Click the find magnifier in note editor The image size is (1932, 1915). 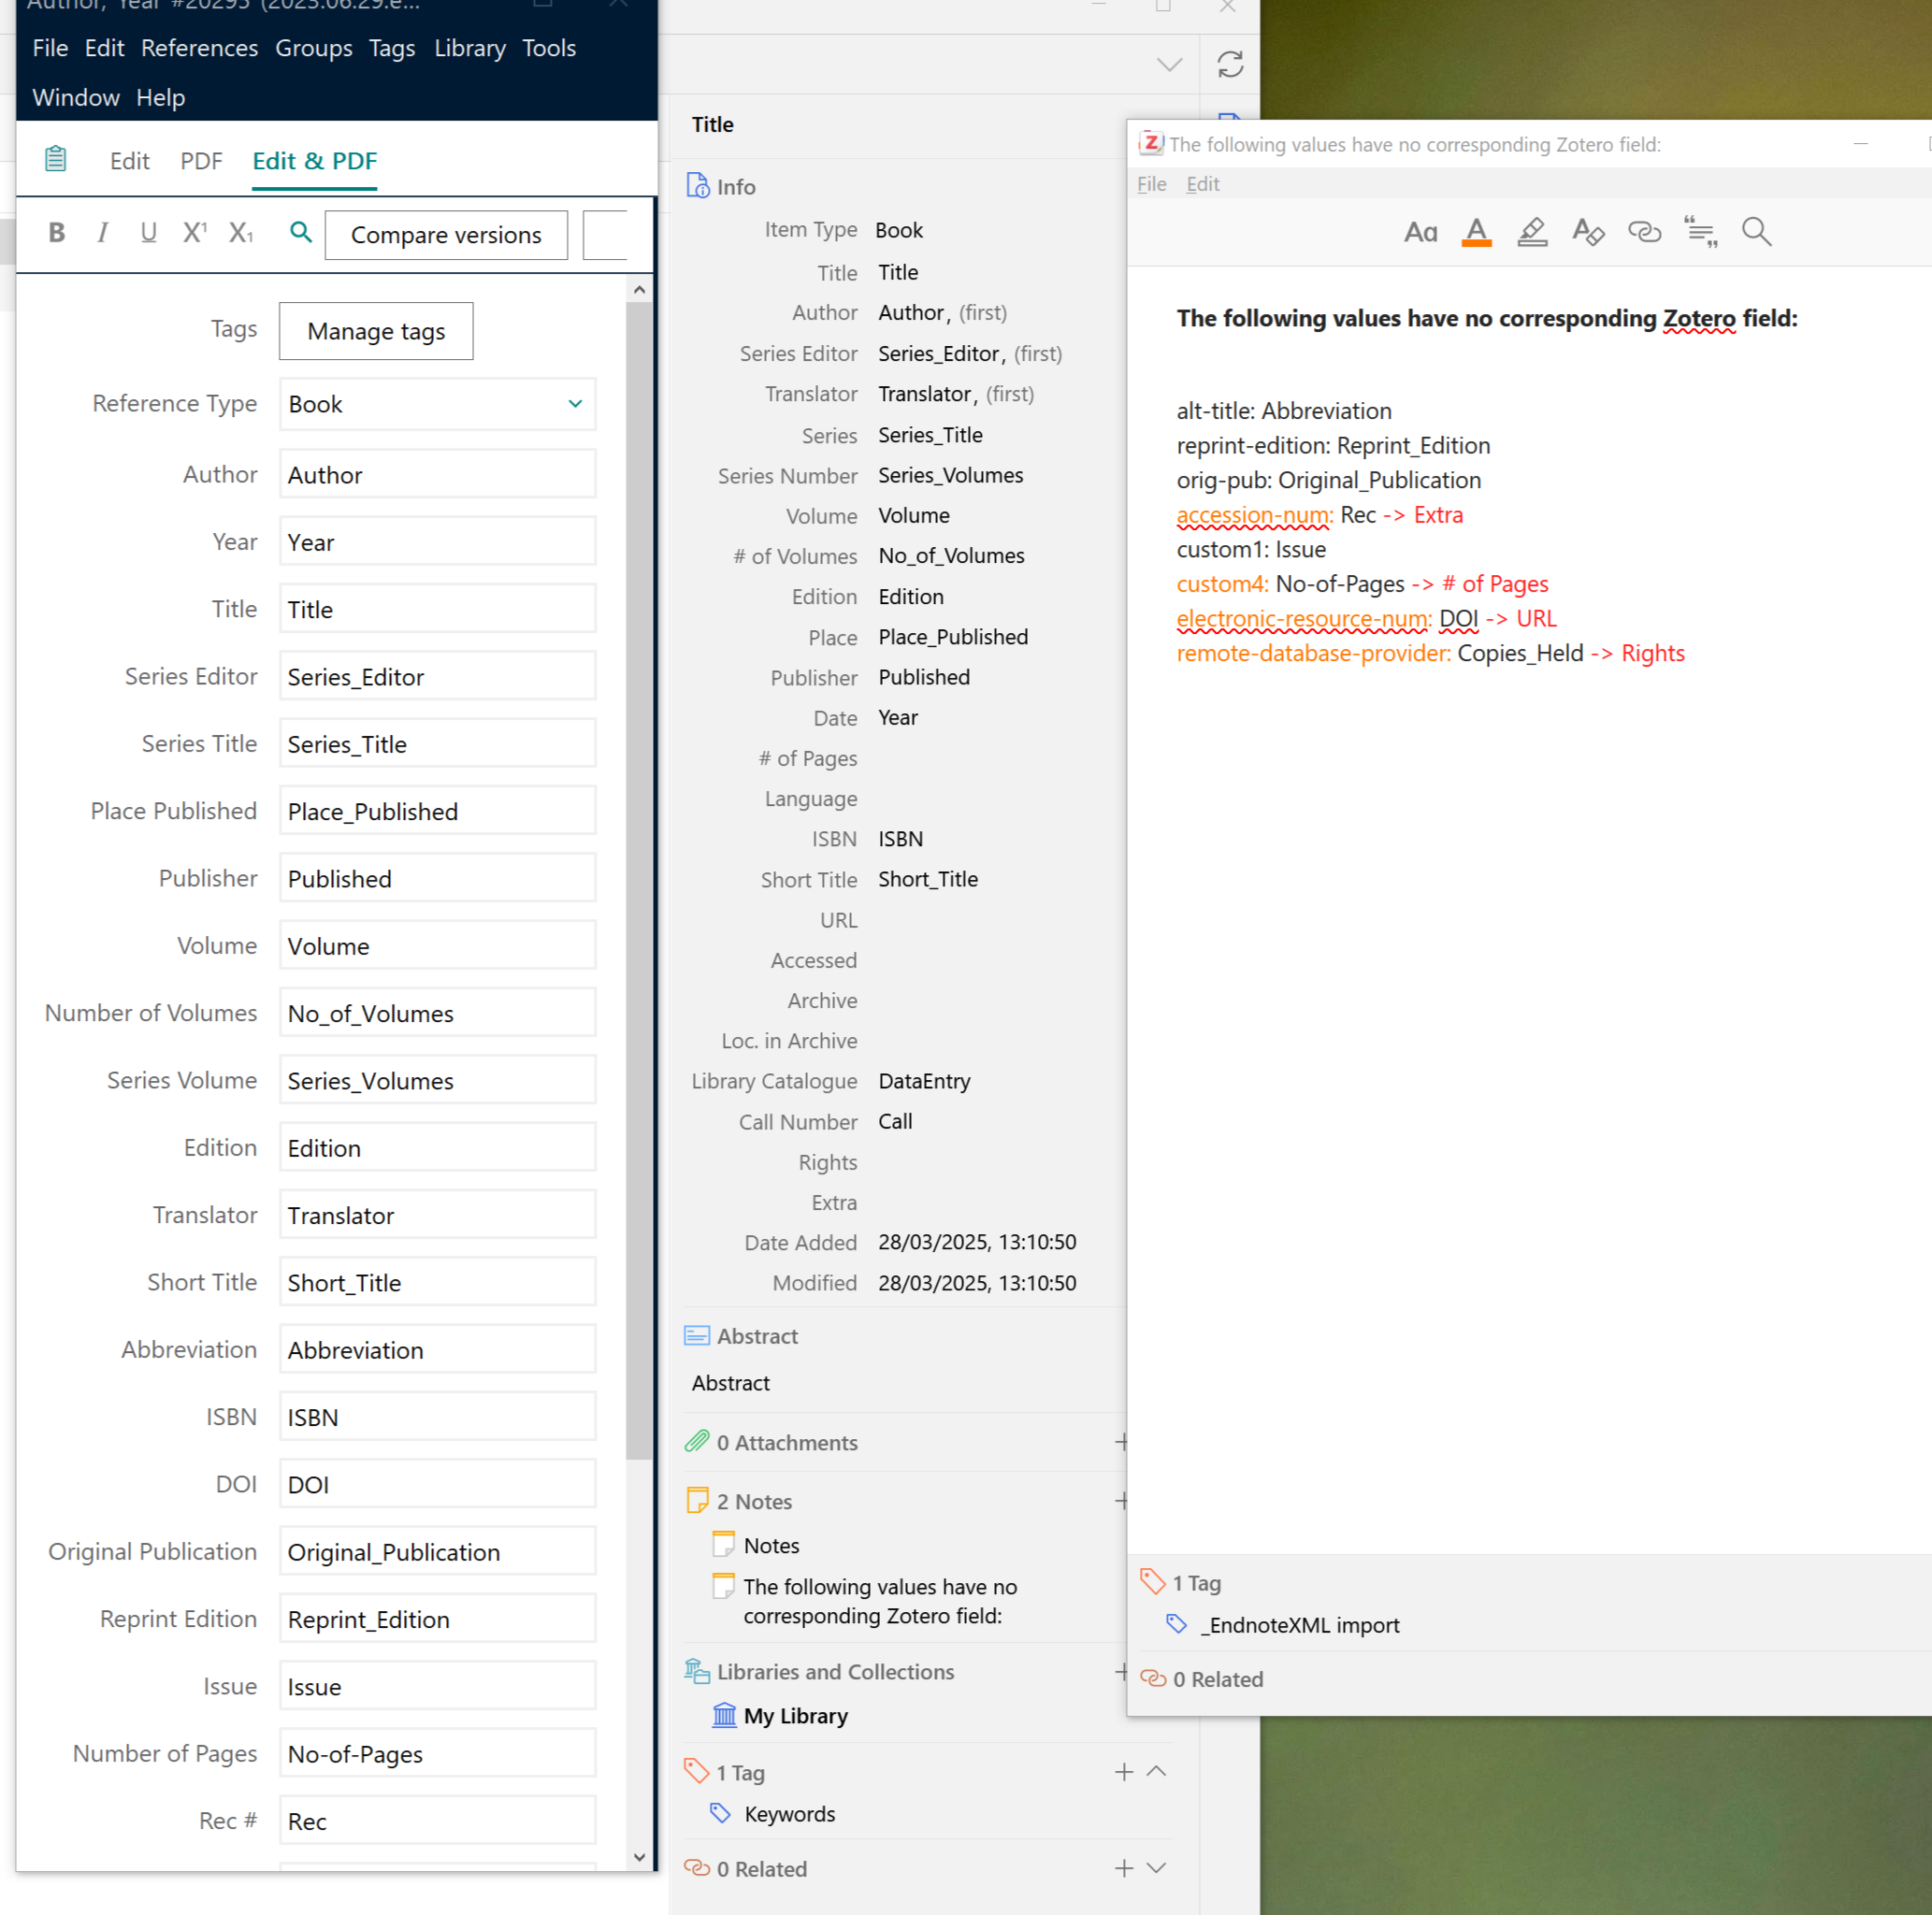coord(1756,232)
